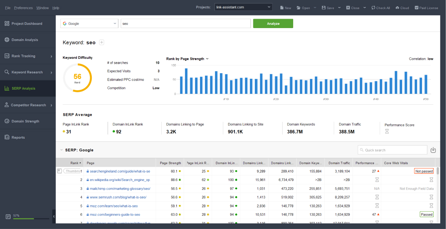Open the Preferences menu
Screen dimensions: 446x229
[23, 8]
